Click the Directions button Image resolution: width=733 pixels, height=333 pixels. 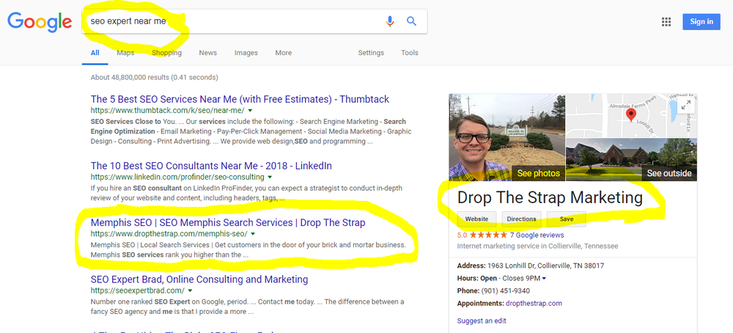522,219
